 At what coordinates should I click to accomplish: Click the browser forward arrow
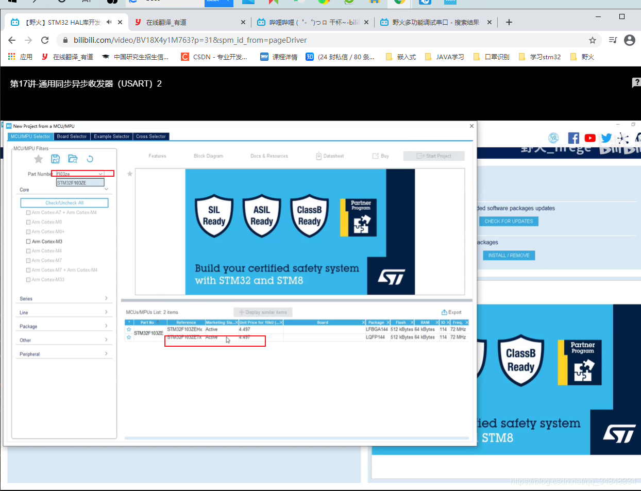(28, 40)
